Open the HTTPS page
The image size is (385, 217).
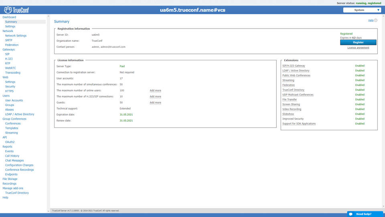click(9, 91)
